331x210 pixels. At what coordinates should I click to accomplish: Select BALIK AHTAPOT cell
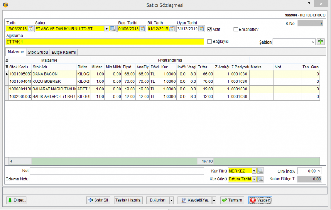pos(54,96)
